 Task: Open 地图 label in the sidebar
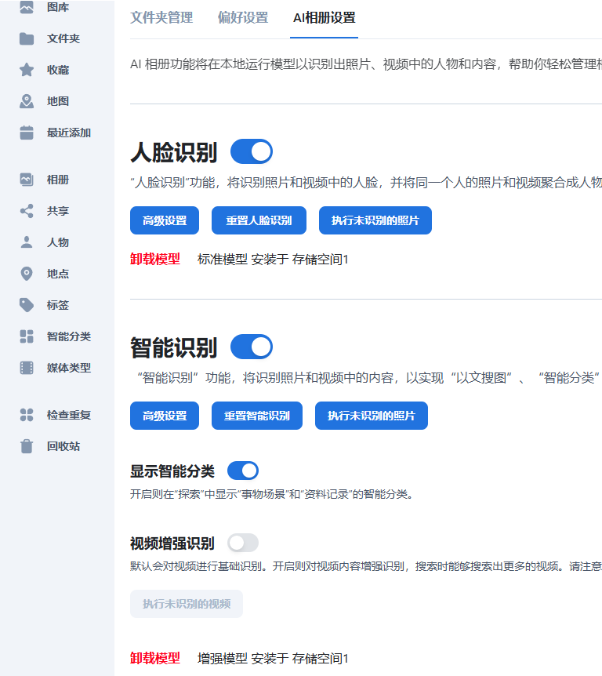(x=58, y=101)
